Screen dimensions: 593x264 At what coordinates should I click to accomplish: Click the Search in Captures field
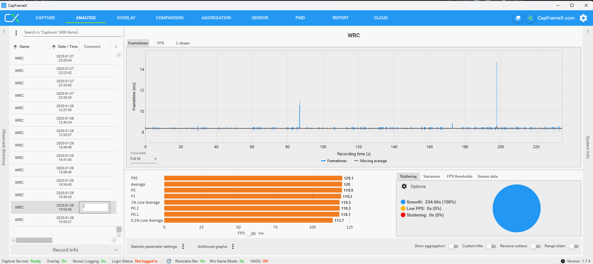tap(72, 32)
